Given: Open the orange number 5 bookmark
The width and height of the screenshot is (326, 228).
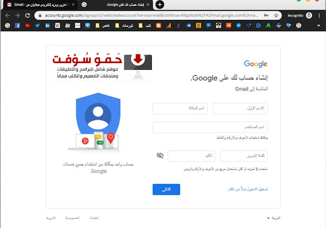Looking at the screenshot, I should (x=199, y=25).
